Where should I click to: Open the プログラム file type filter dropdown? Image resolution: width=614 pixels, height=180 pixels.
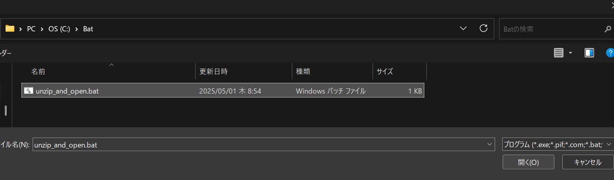tap(558, 145)
